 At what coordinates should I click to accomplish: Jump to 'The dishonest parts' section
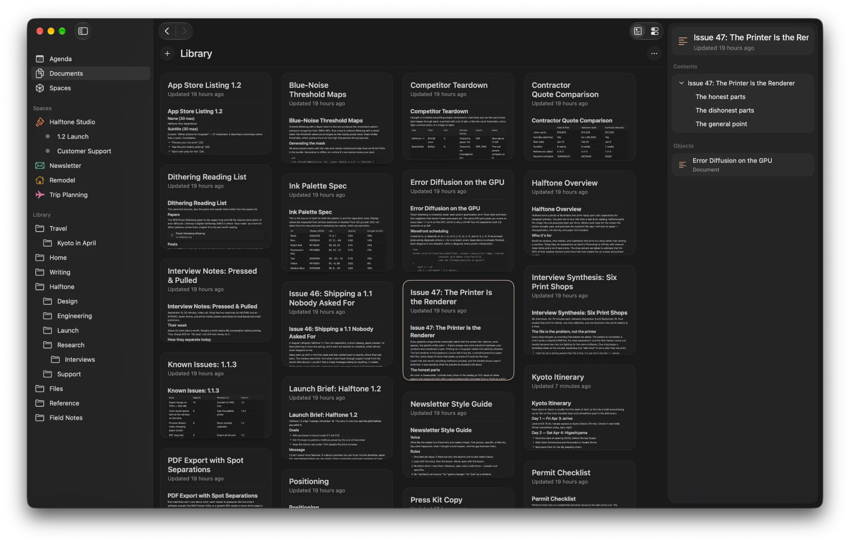coord(725,110)
